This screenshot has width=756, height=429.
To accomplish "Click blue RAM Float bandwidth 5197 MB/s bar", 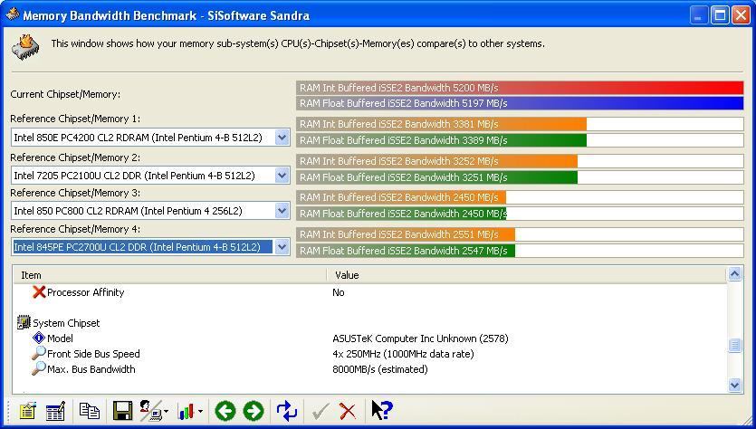I will click(x=520, y=103).
